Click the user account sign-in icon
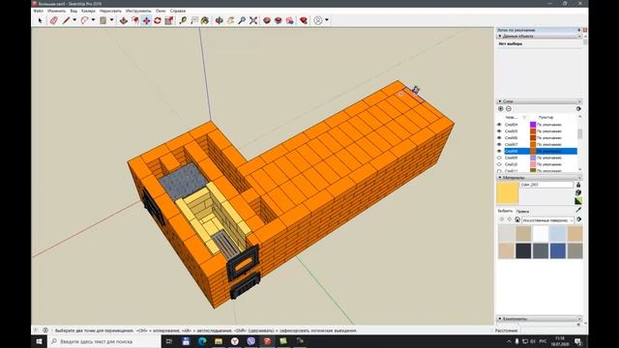The image size is (619, 348). click(318, 20)
